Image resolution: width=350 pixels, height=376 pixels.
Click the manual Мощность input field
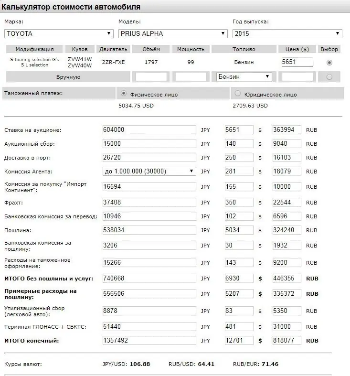pyautogui.click(x=191, y=77)
